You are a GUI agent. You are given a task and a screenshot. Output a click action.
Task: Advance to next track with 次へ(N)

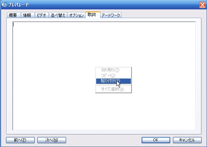pos(52,140)
